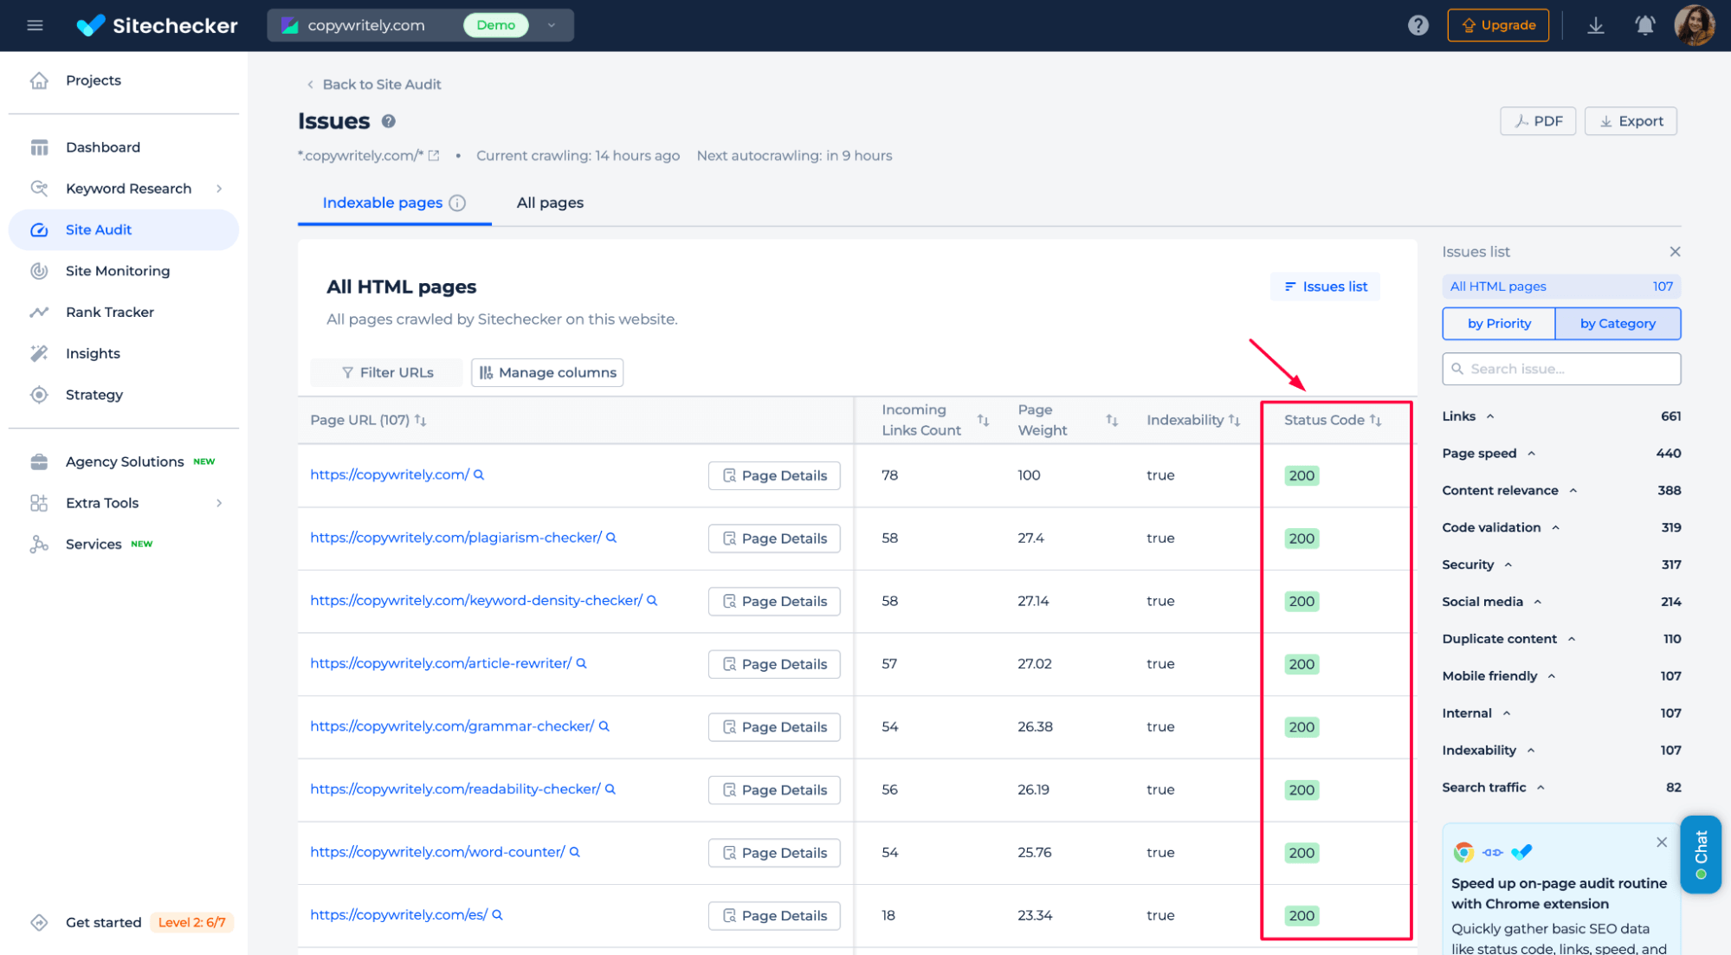Expand Keyword Research submenu
Screen dimensions: 1731x955
219,189
